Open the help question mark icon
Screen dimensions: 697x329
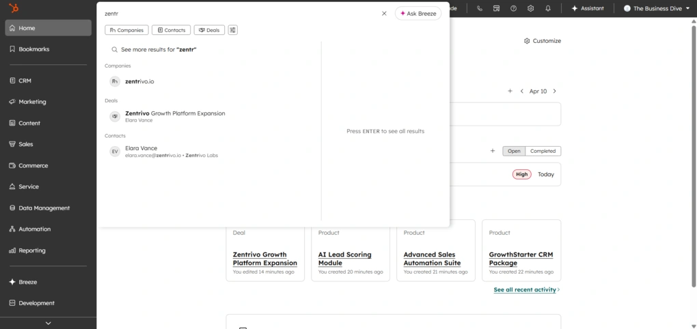coord(513,8)
